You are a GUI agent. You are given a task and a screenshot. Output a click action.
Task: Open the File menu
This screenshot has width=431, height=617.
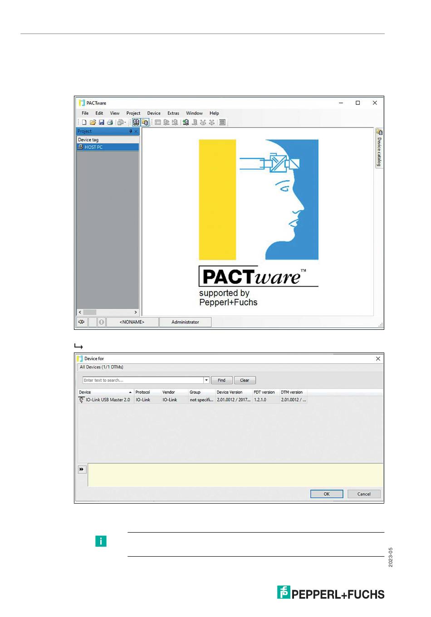(x=85, y=113)
